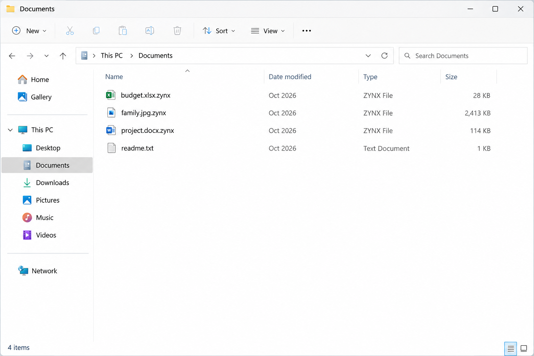Open Network in navigation pane
534x356 pixels.
pyautogui.click(x=44, y=271)
